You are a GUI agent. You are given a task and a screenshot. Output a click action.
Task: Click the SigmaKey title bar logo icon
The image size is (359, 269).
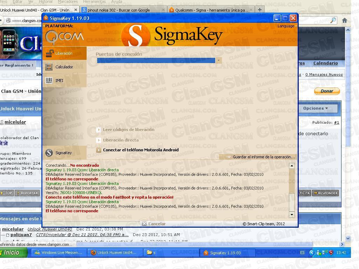click(46, 18)
